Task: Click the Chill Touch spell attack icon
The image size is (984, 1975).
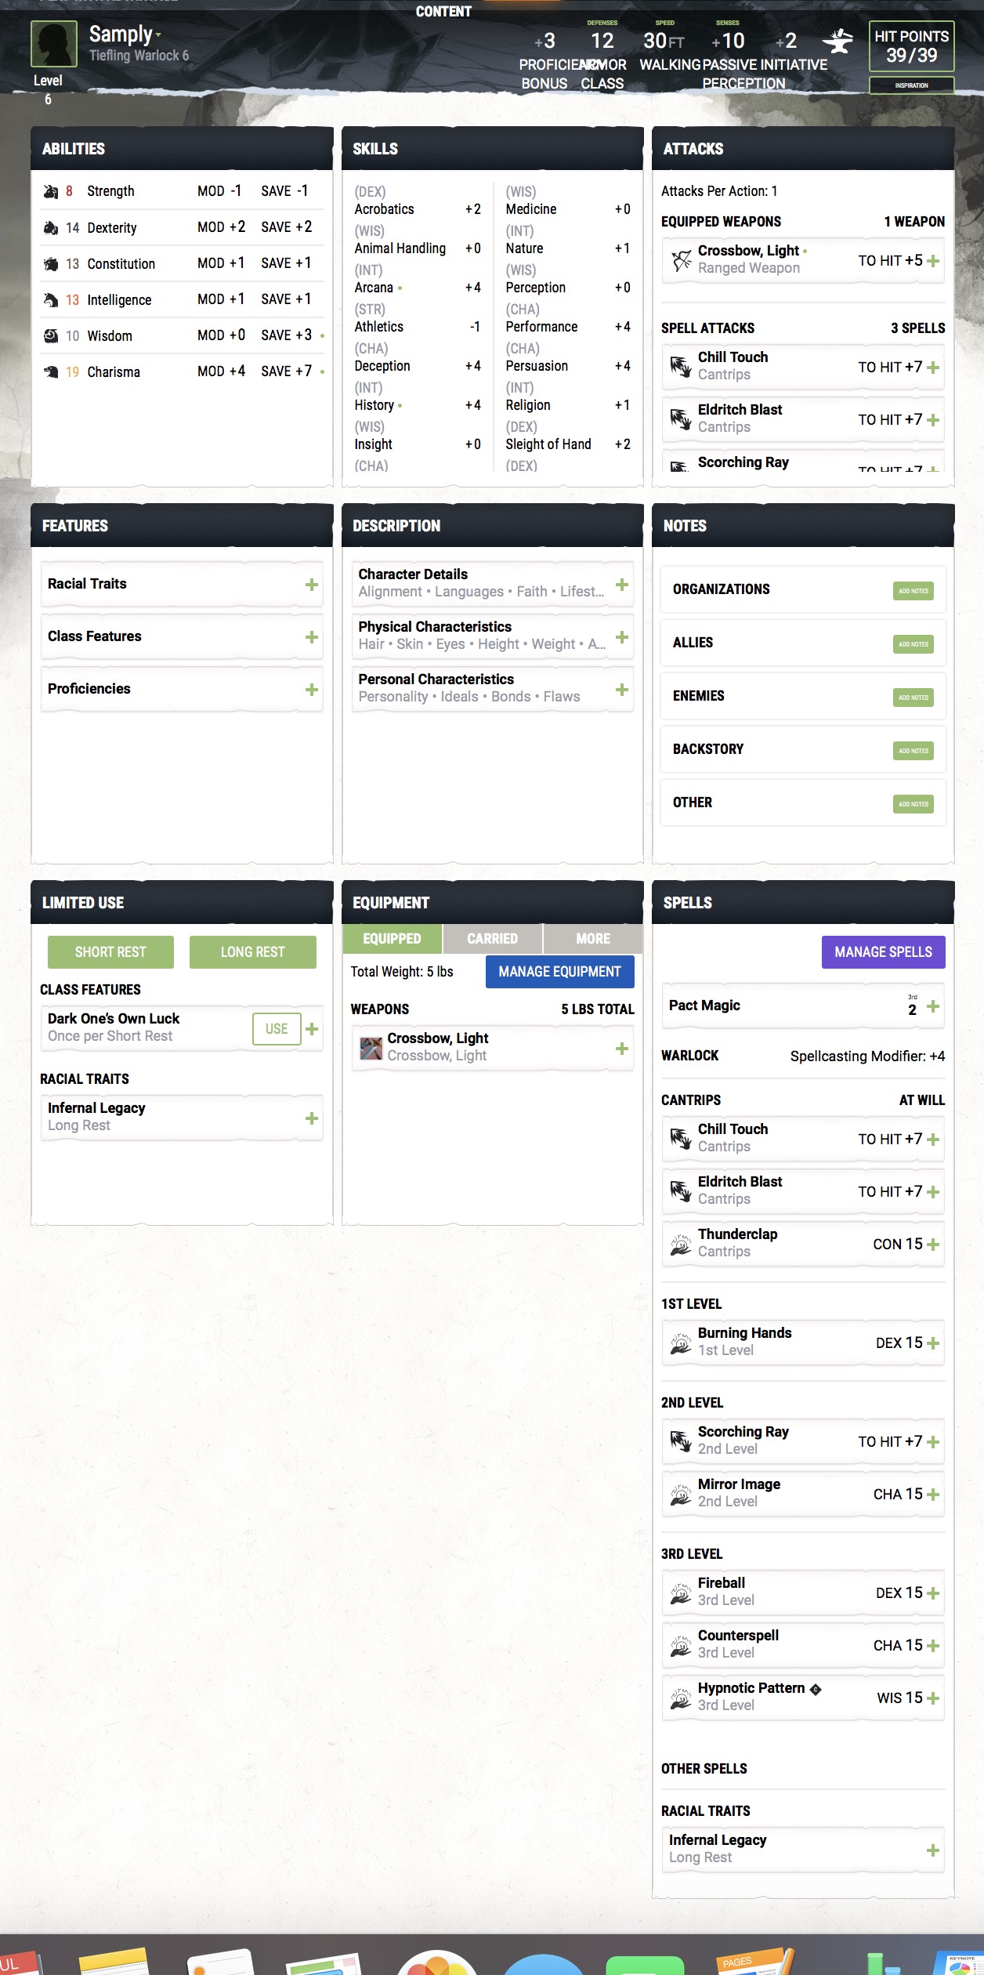Action: (681, 366)
